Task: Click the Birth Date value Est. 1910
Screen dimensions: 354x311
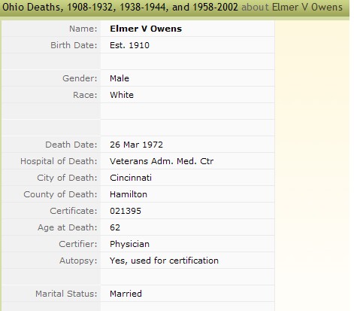Action: point(129,45)
